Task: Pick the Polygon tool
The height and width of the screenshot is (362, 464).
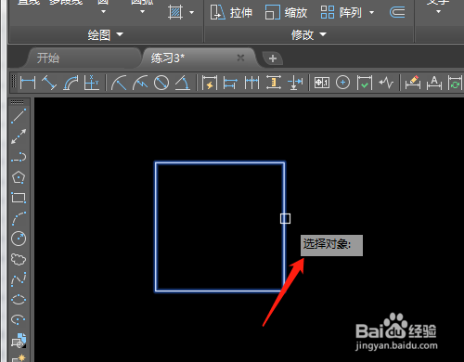Action: click(x=19, y=177)
